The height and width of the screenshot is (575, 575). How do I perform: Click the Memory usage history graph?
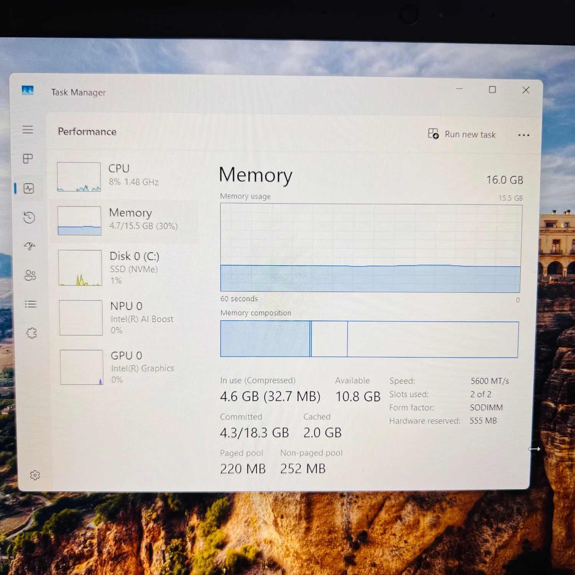371,248
